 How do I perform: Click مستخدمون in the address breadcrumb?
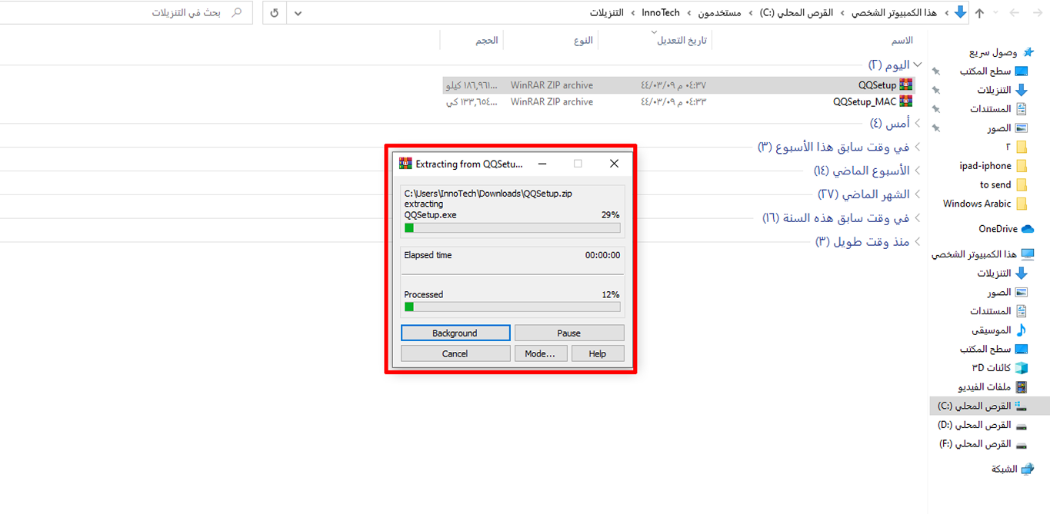[x=719, y=13]
